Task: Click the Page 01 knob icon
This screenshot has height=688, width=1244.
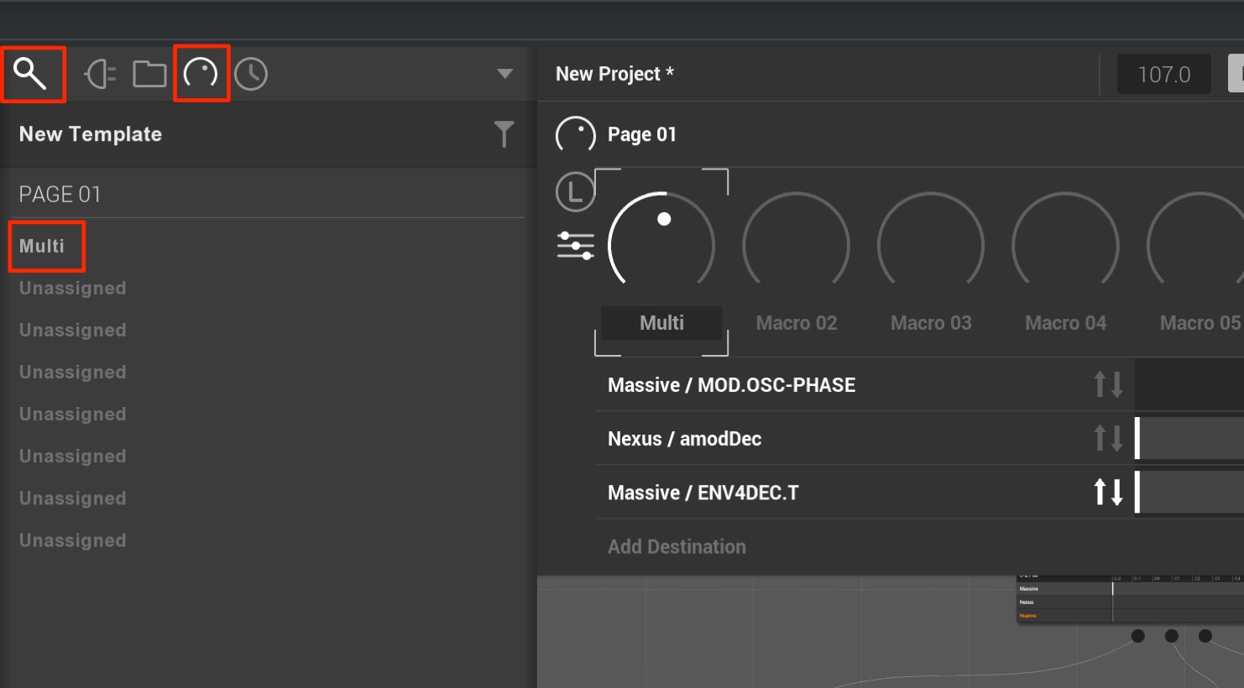Action: (575, 134)
